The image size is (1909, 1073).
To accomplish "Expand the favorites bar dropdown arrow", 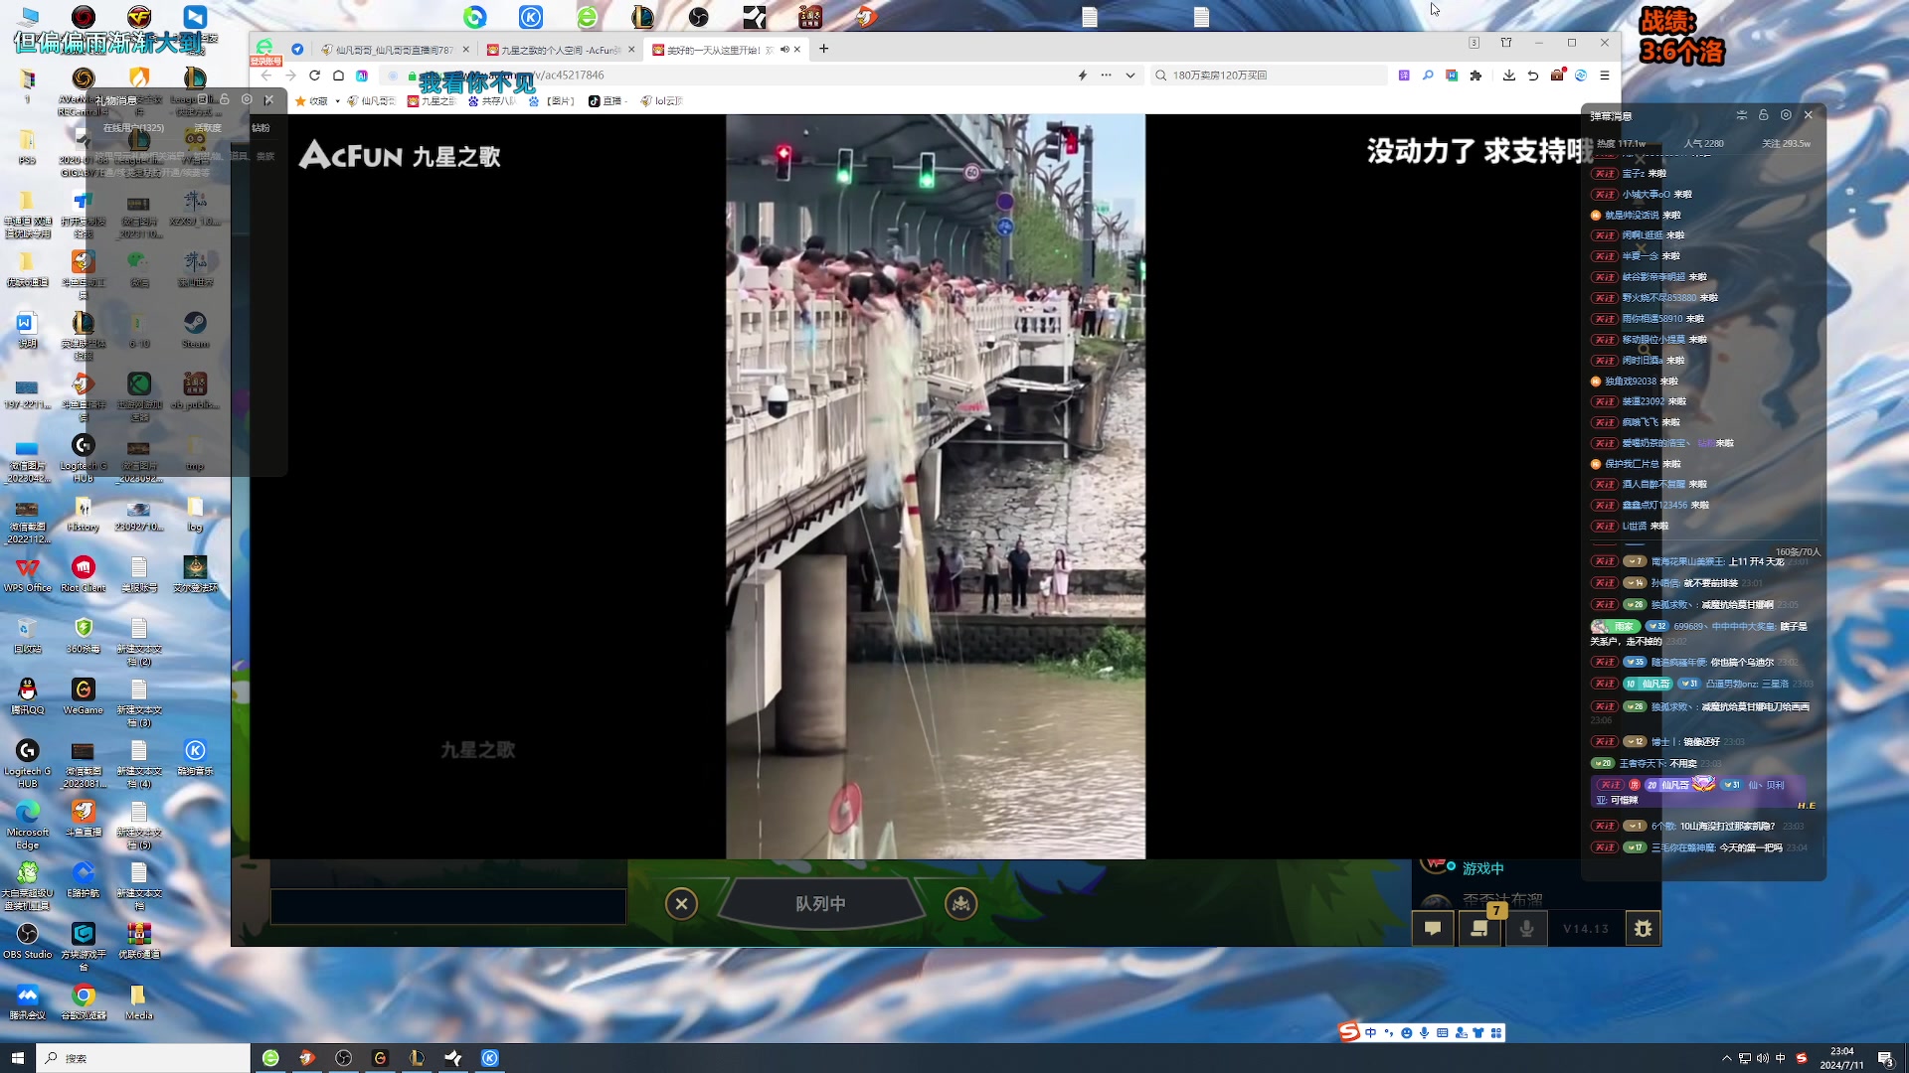I will (x=338, y=101).
